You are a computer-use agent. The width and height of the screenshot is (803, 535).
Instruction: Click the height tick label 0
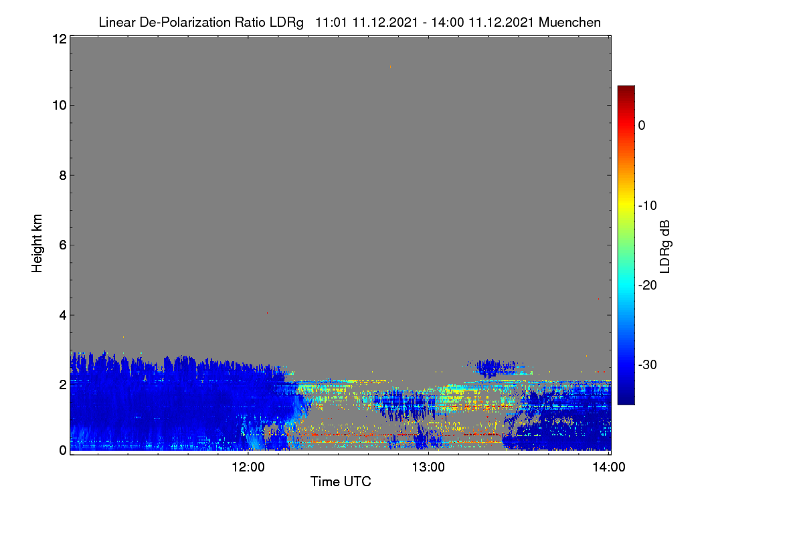click(62, 450)
